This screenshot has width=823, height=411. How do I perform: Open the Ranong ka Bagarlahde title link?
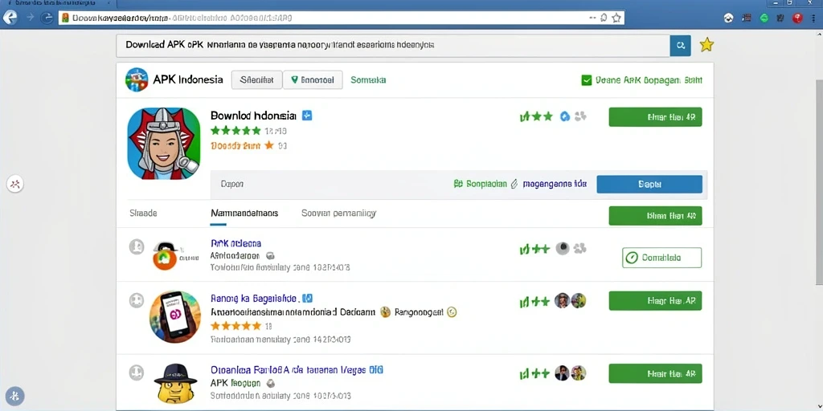pos(255,299)
